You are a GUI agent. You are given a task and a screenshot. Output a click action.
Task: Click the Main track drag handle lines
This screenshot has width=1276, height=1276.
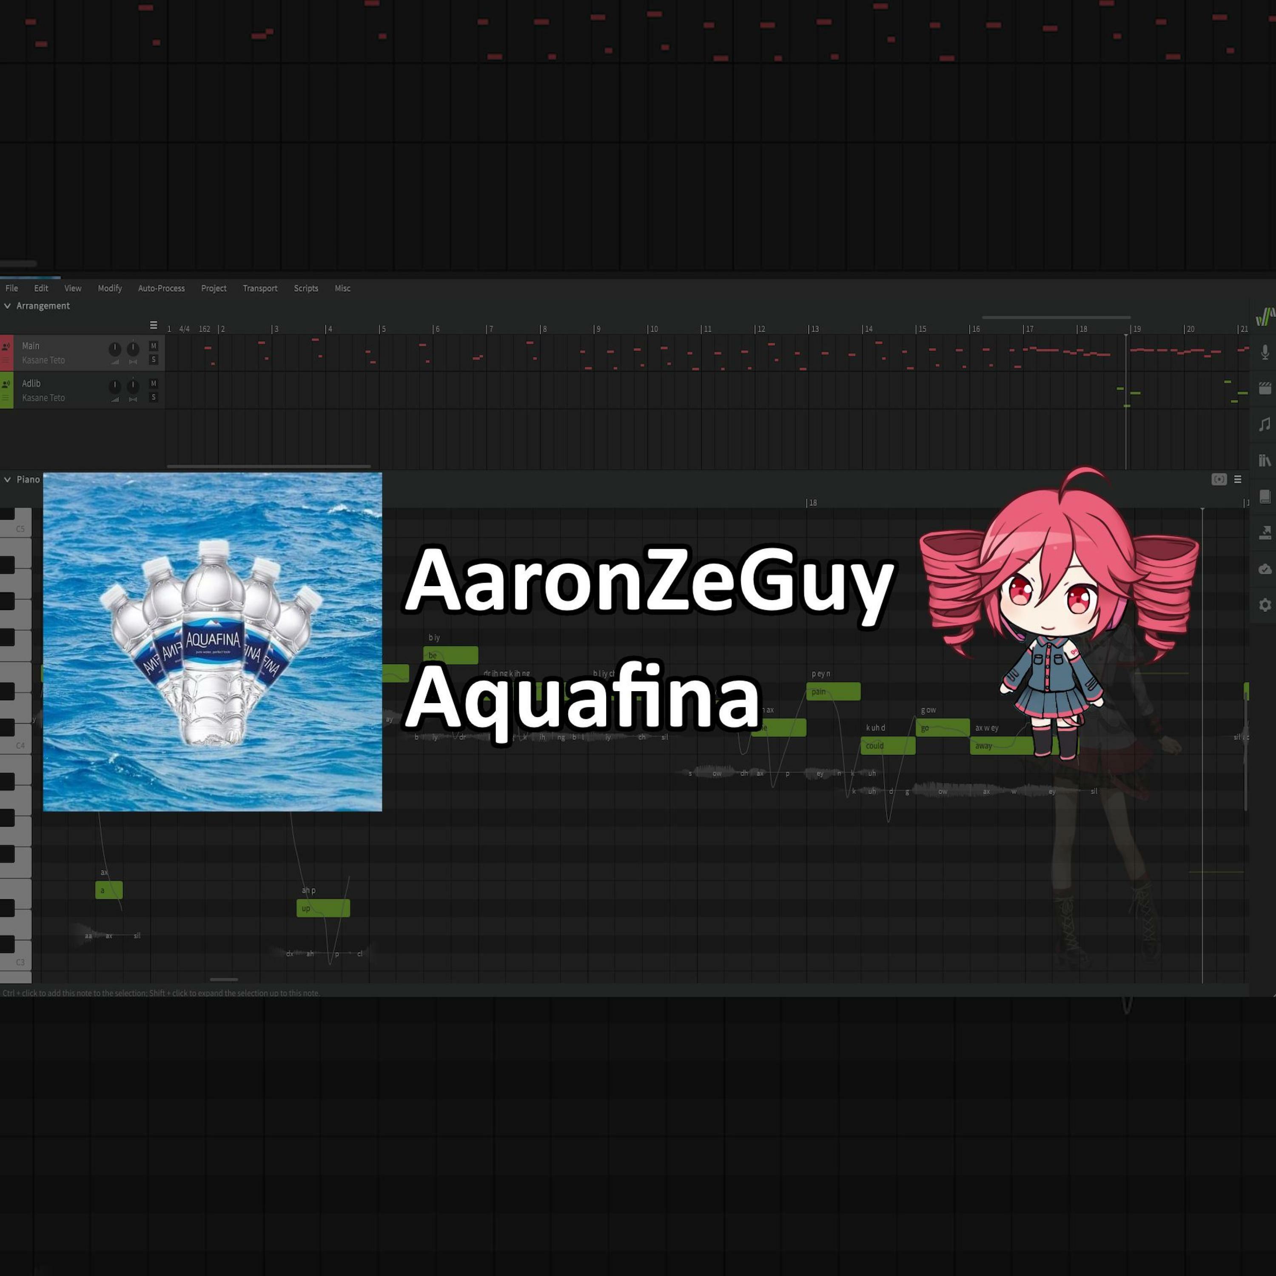(6, 361)
